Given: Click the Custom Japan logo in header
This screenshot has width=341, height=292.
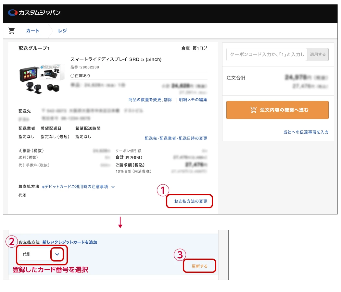Looking at the screenshot, I should pyautogui.click(x=34, y=13).
